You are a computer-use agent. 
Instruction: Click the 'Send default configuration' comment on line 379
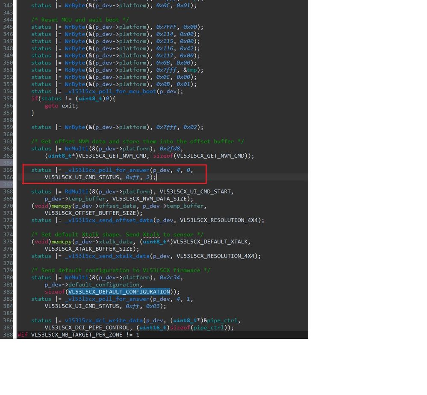tap(121, 270)
